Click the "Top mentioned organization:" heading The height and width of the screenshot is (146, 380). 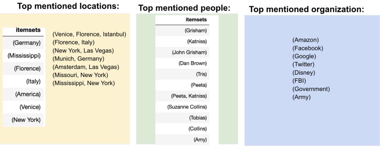[306, 9]
